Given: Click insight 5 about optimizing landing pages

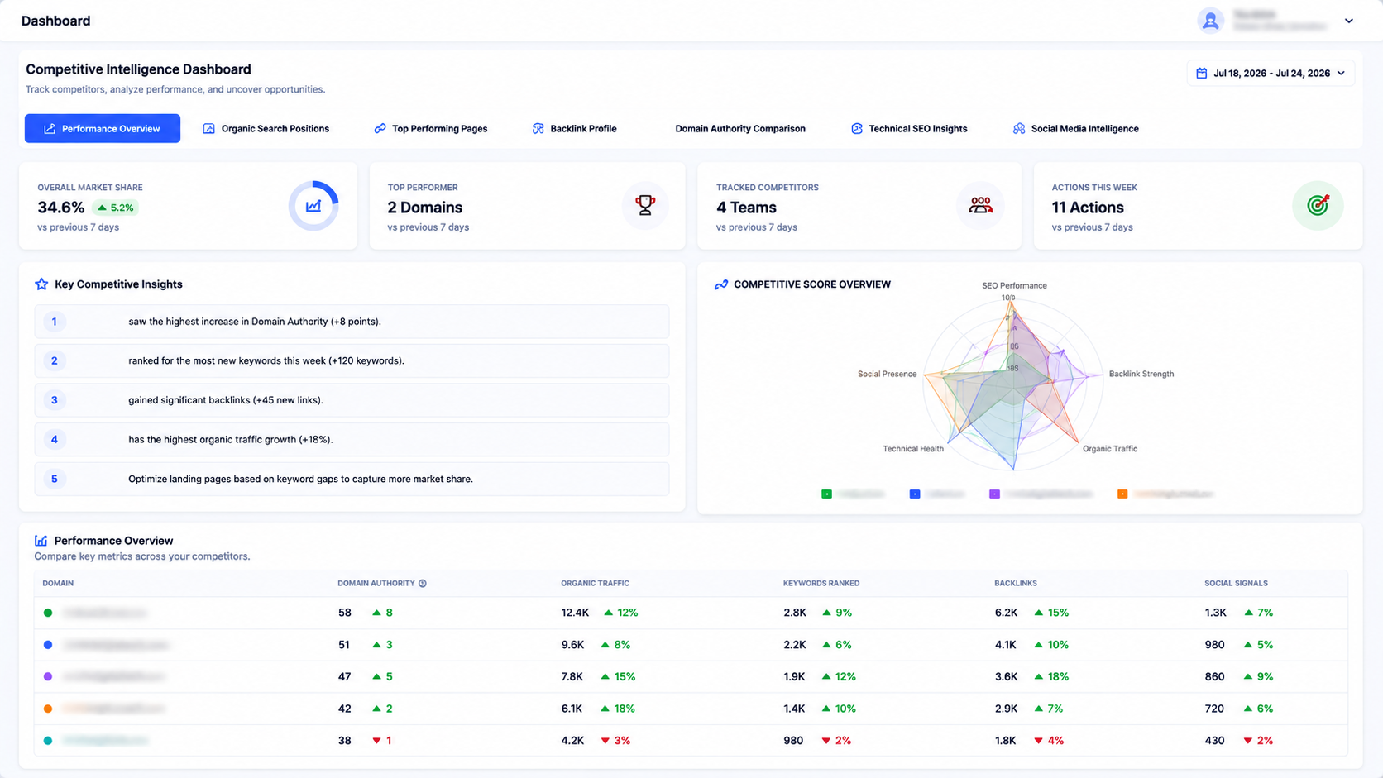Looking at the screenshot, I should tap(352, 479).
